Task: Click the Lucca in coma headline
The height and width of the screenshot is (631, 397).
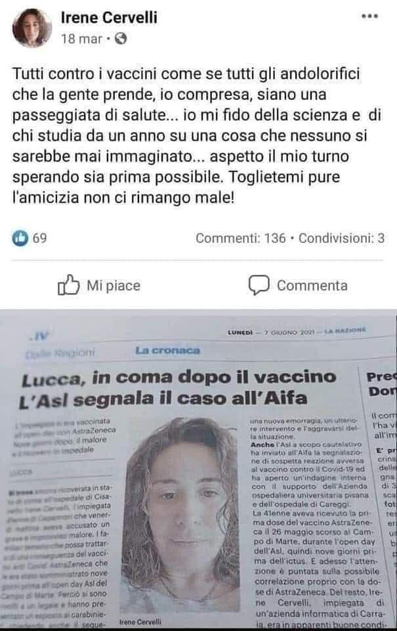Action: 178,388
